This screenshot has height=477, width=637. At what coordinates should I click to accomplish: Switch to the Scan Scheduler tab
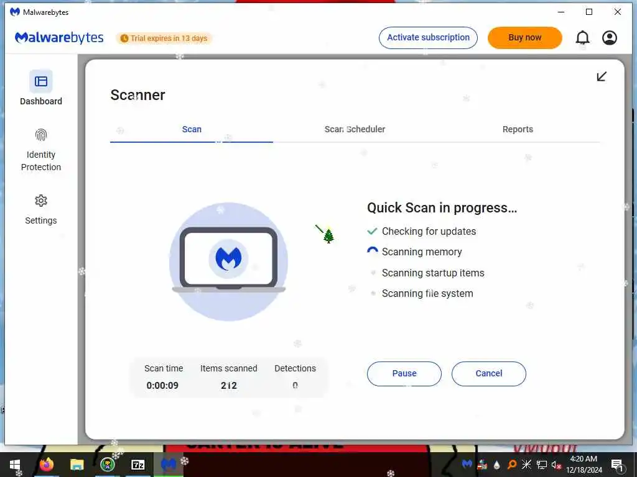pos(355,129)
